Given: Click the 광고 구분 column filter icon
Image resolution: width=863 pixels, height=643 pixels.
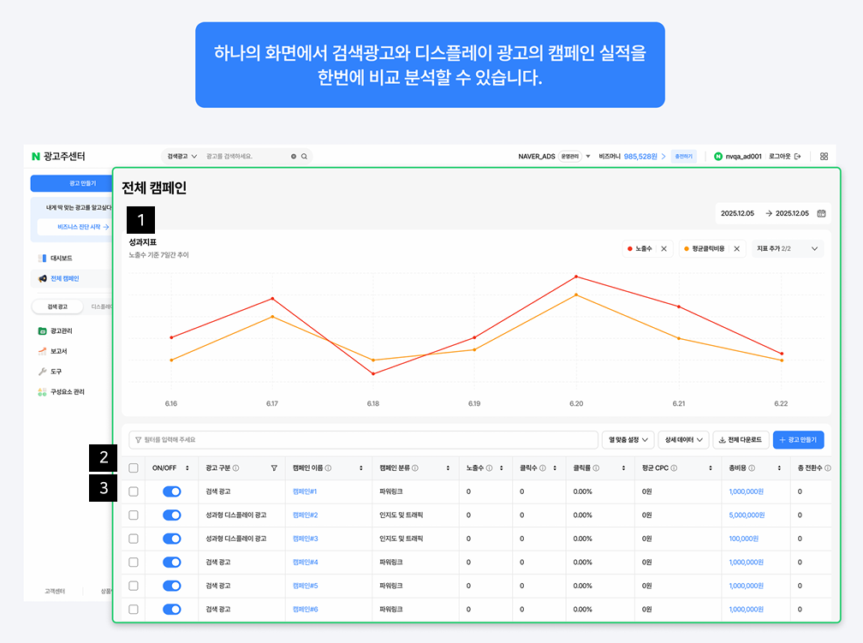Looking at the screenshot, I should [274, 468].
